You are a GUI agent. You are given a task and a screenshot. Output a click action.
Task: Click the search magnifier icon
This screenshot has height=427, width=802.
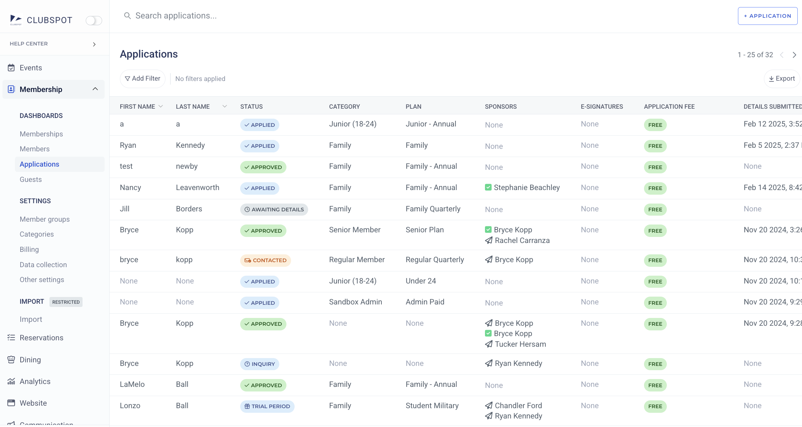[x=127, y=16]
